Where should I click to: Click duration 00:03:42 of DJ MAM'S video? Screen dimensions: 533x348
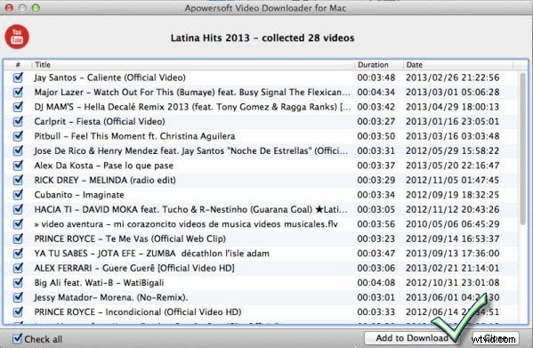coord(376,107)
